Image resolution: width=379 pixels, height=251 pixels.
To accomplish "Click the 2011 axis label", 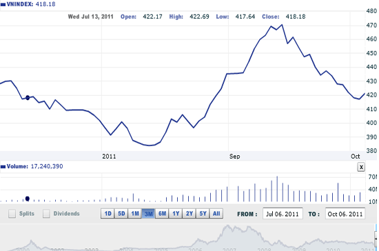I will [x=109, y=157].
